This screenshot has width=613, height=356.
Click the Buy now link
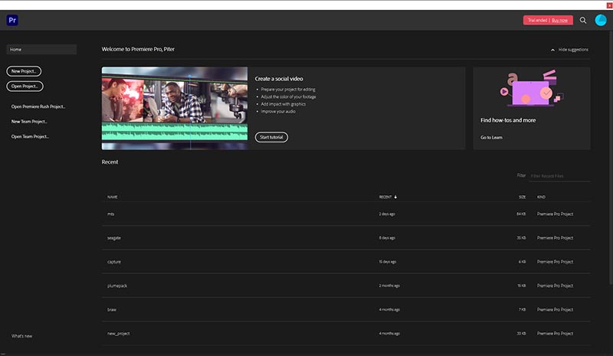(560, 21)
